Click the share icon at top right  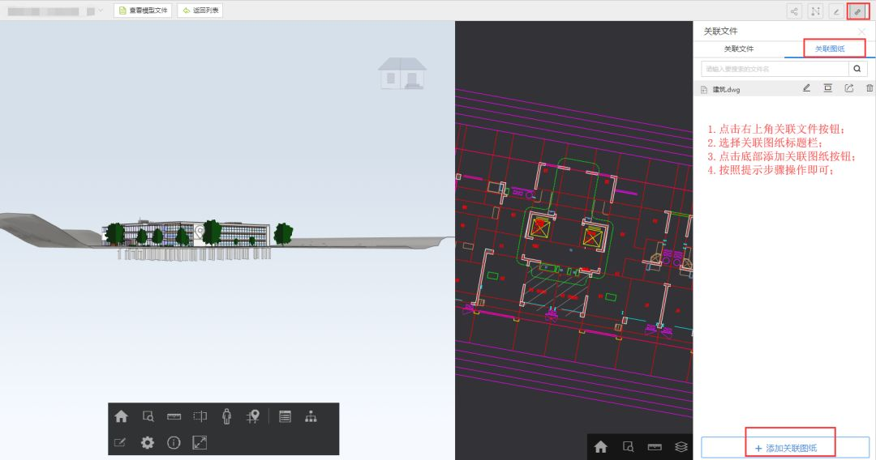794,11
